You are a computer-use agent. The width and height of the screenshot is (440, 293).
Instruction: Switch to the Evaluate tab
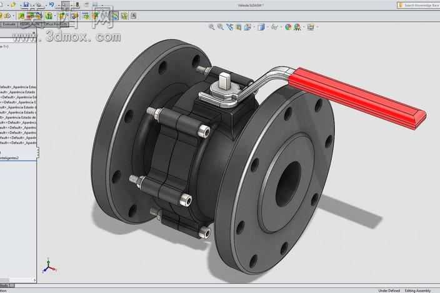click(9, 24)
